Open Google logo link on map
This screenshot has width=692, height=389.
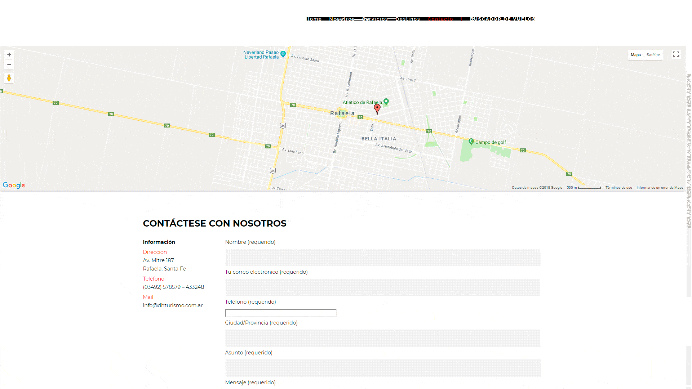pos(14,185)
